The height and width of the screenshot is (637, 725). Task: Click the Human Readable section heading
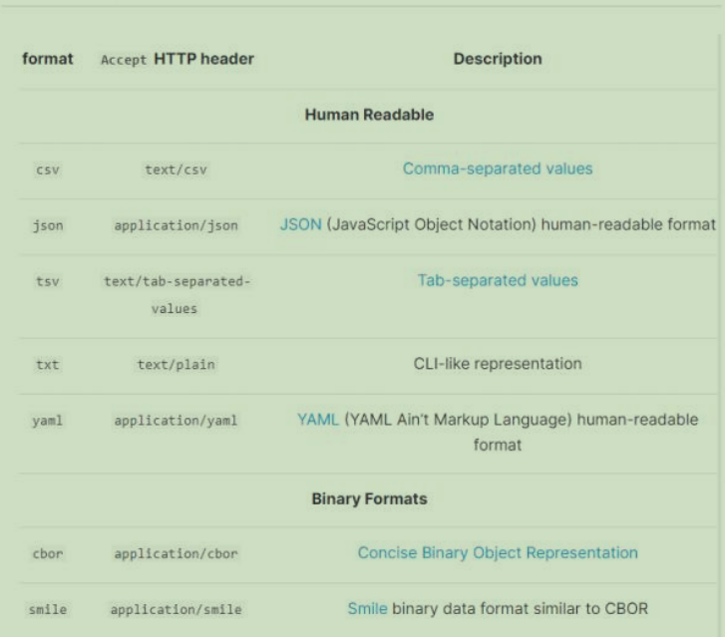(x=368, y=115)
